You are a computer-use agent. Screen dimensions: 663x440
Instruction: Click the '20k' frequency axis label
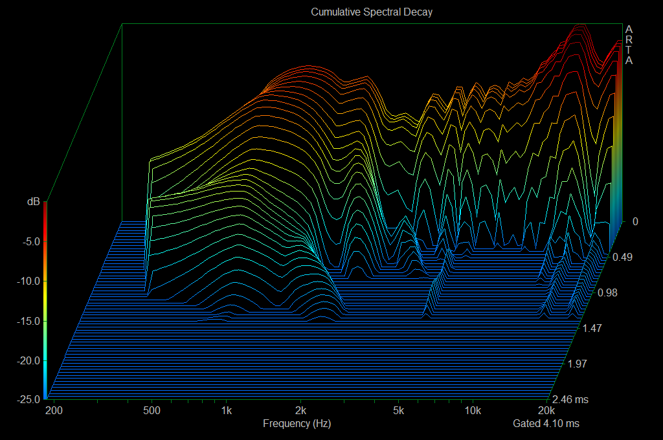(546, 410)
